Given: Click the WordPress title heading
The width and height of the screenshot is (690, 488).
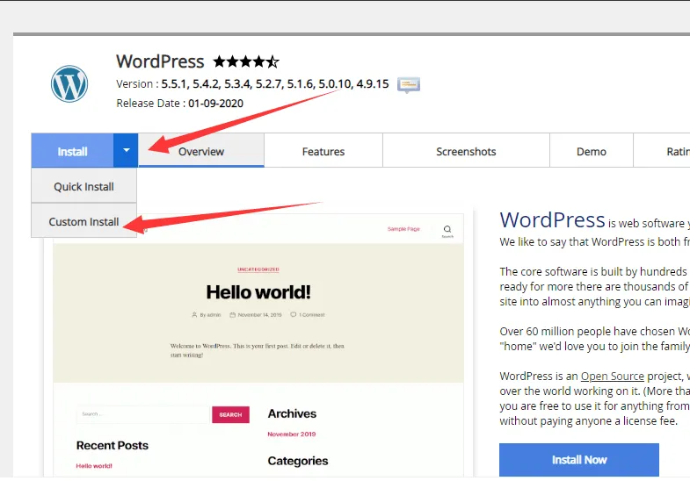Looking at the screenshot, I should pos(160,61).
